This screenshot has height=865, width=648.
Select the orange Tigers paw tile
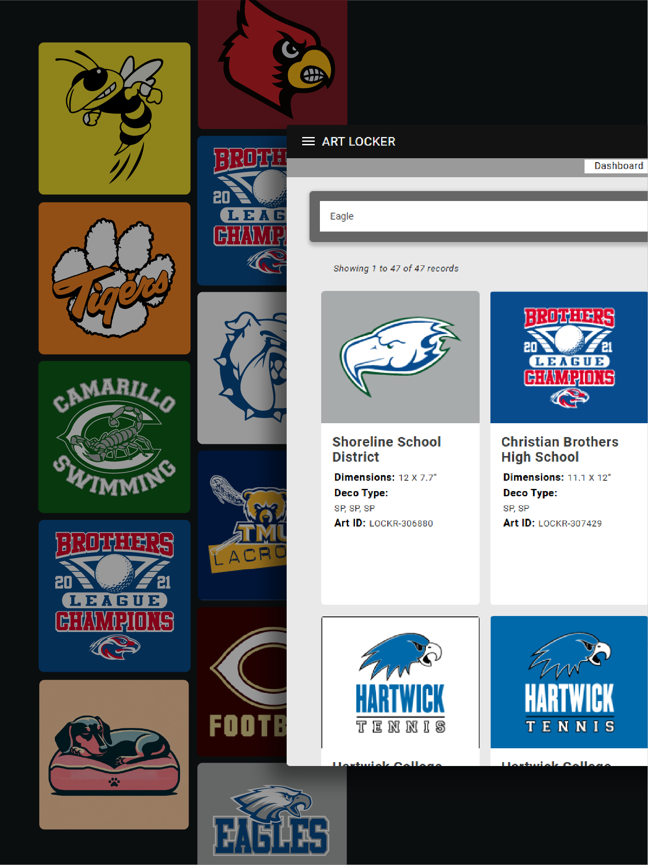coord(114,278)
